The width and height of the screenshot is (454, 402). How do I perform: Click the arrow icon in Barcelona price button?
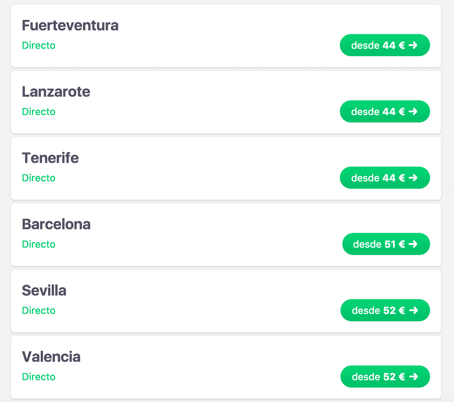coord(413,244)
